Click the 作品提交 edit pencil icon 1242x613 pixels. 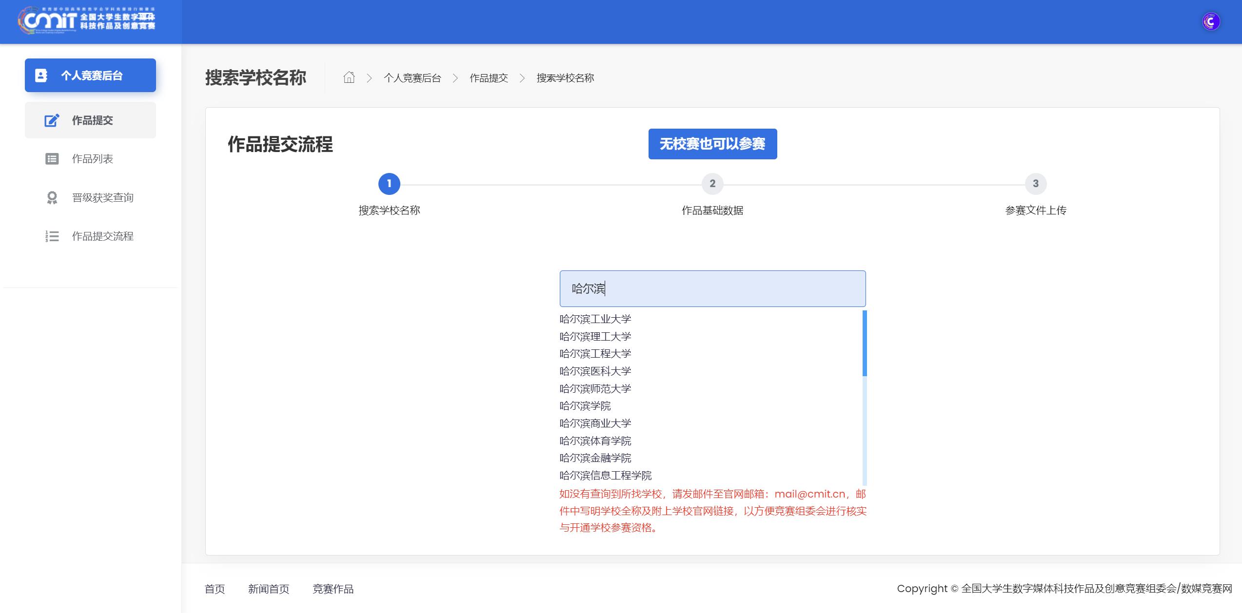click(52, 120)
